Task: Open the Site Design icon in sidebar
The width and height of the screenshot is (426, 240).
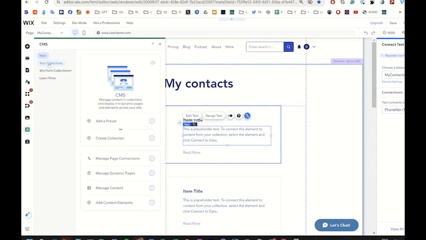Action: 27,82
